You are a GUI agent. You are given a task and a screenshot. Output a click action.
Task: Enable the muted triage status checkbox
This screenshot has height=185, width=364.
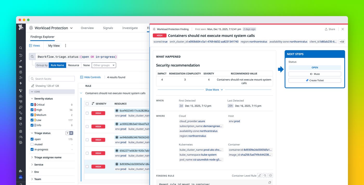(32, 144)
